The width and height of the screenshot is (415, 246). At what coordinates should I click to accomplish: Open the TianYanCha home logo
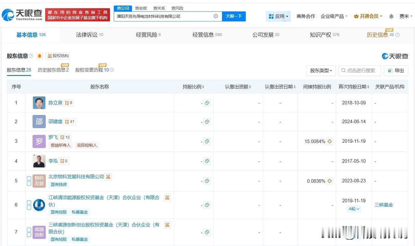(22, 15)
